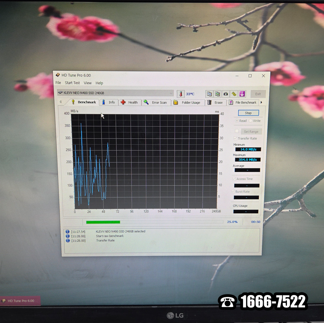Open the File menu
The height and width of the screenshot is (323, 324).
coord(58,83)
